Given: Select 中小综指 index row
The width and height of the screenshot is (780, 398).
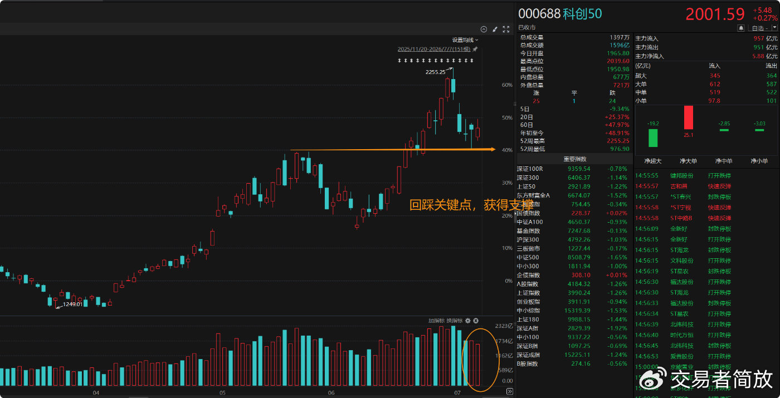Looking at the screenshot, I should pos(574,311).
